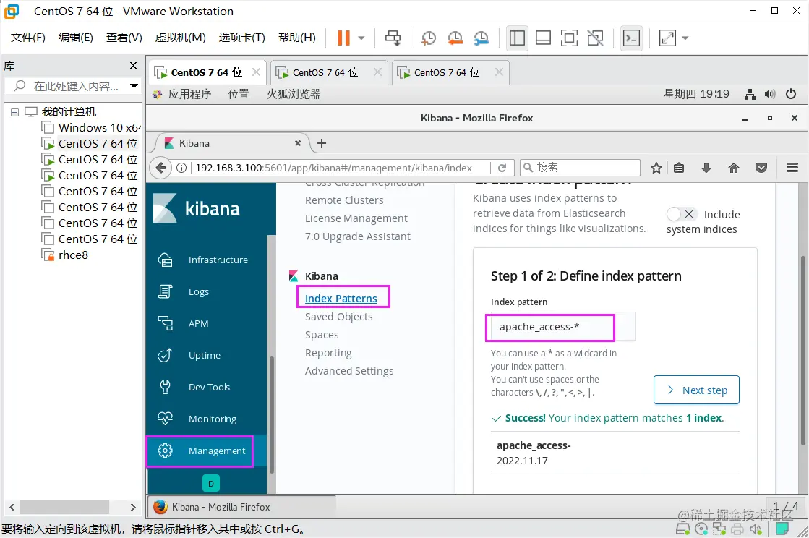The width and height of the screenshot is (809, 538).
Task: Open the volume icon in GNOME panel
Action: [770, 94]
